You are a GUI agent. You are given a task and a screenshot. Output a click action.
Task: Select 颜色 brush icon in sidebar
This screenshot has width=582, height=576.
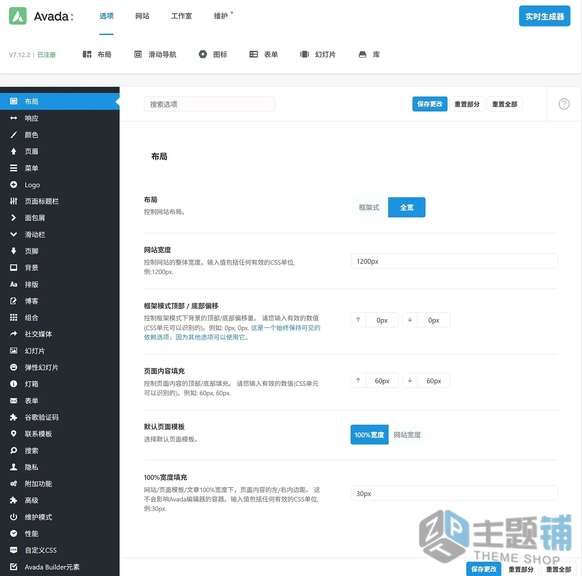[14, 135]
